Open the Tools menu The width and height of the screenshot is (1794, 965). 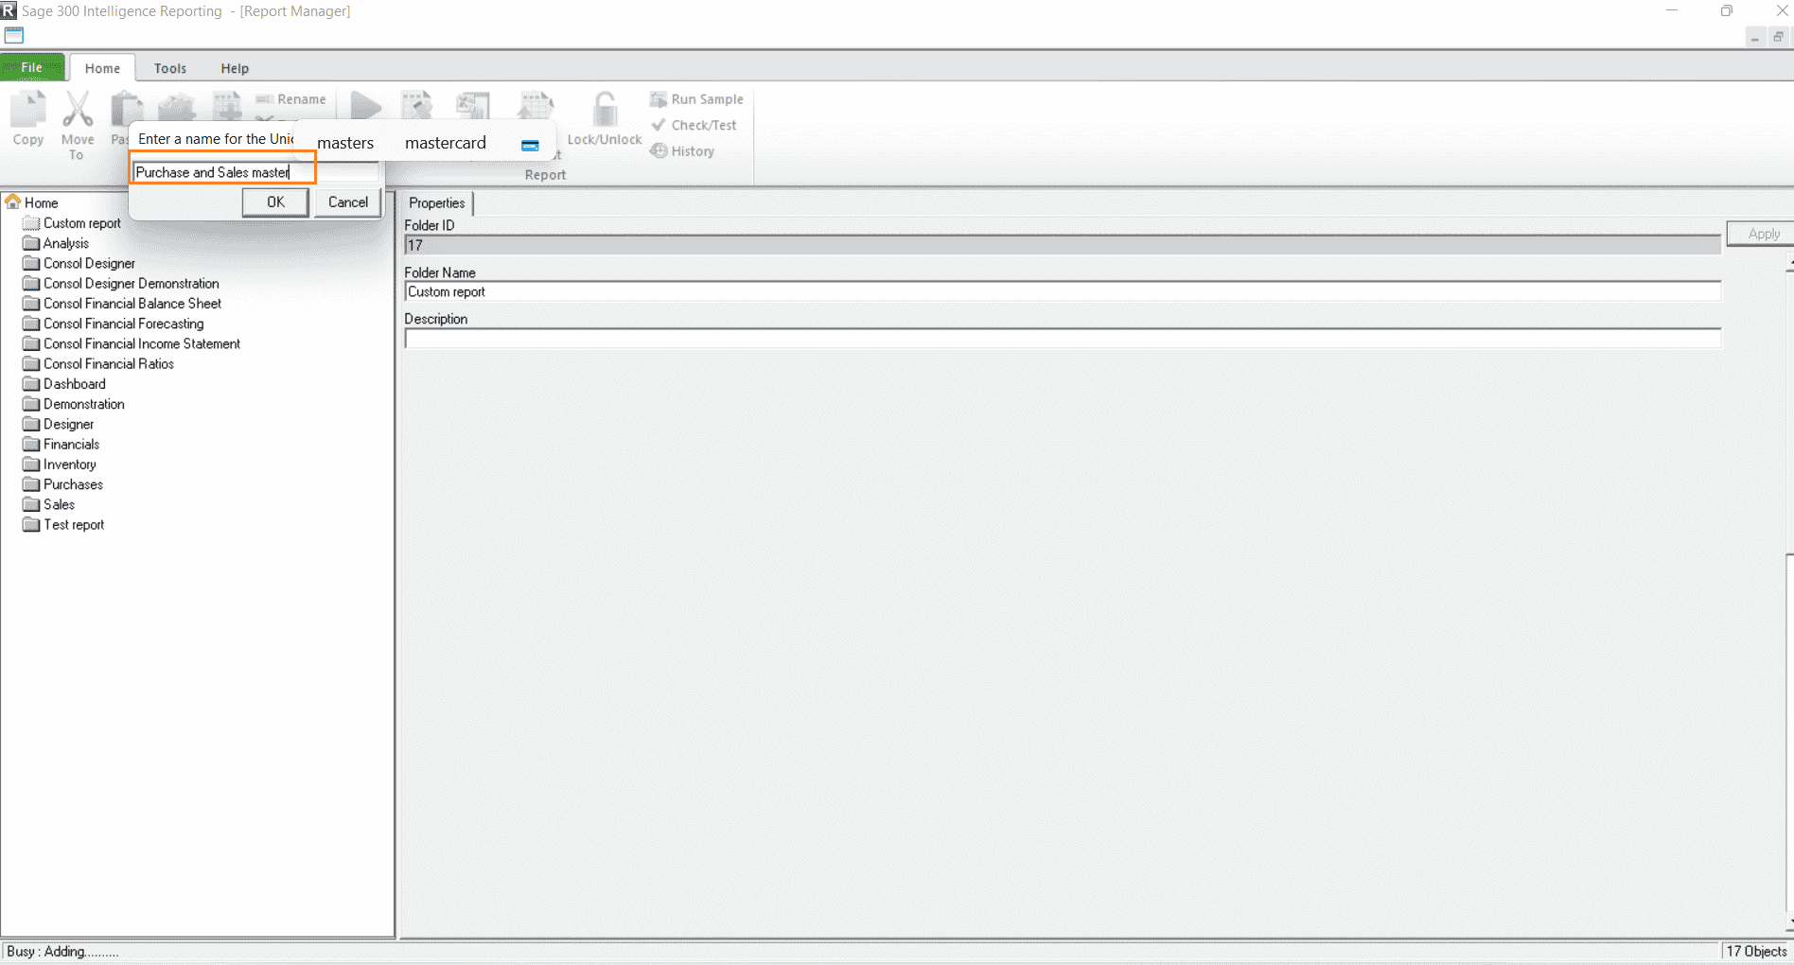(x=170, y=67)
